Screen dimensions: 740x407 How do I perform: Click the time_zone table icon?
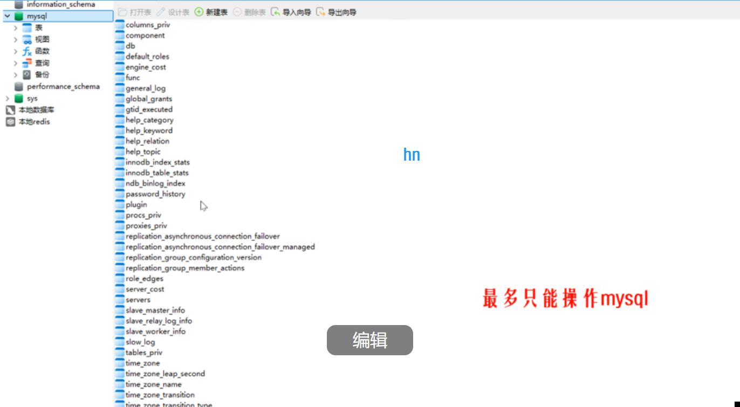(x=120, y=363)
